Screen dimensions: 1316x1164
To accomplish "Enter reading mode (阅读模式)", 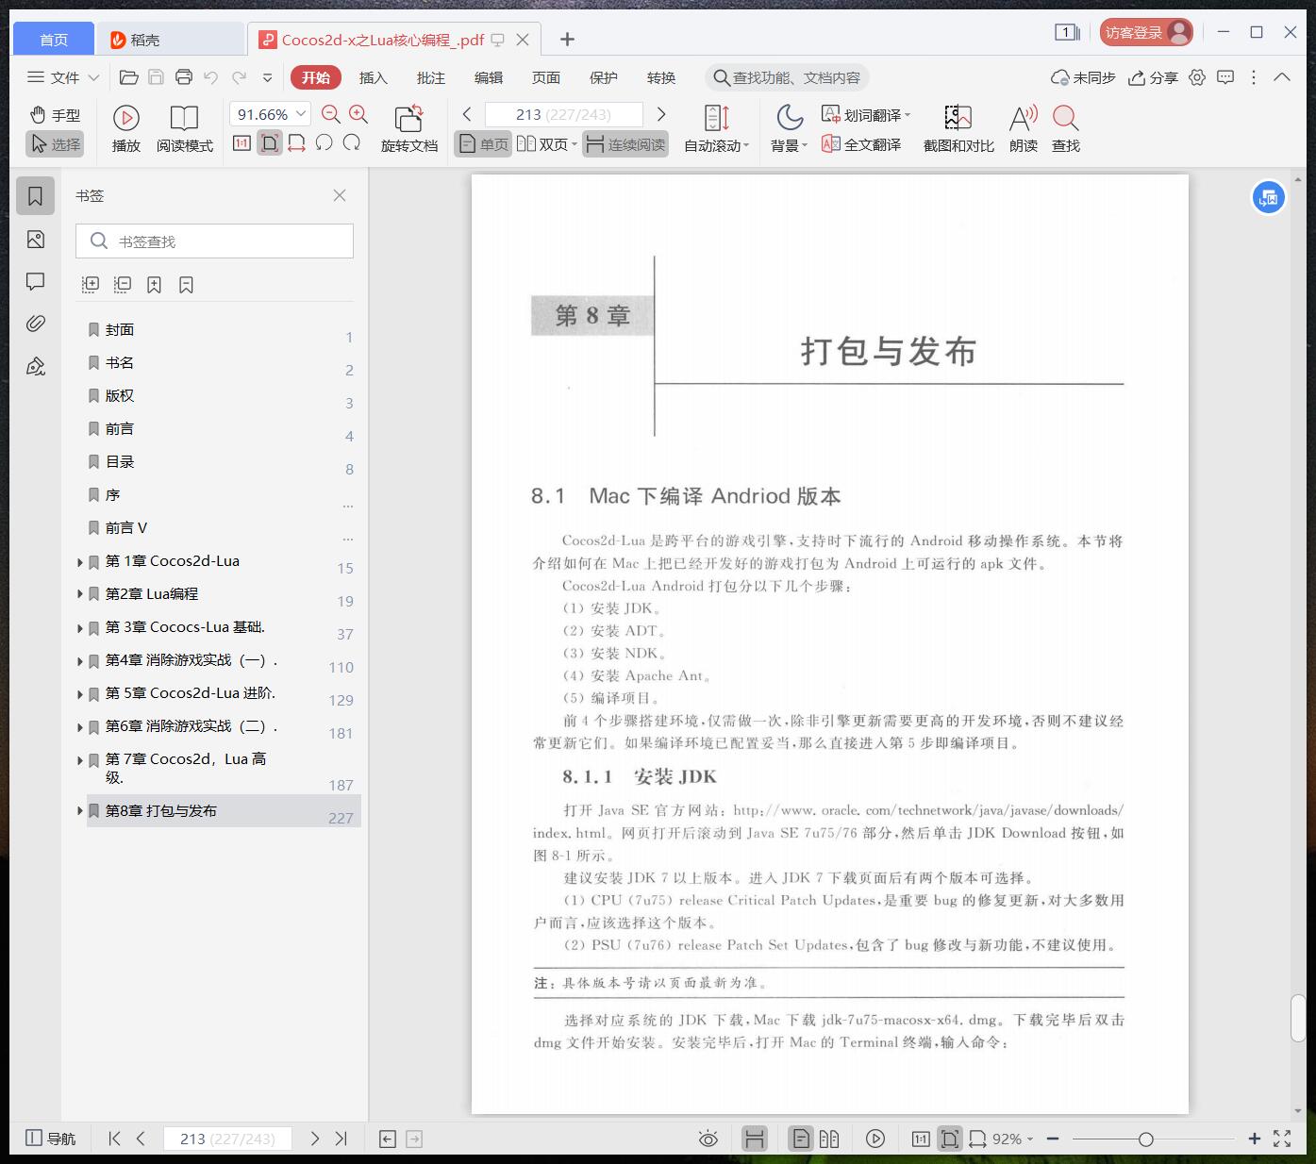I will pyautogui.click(x=185, y=128).
